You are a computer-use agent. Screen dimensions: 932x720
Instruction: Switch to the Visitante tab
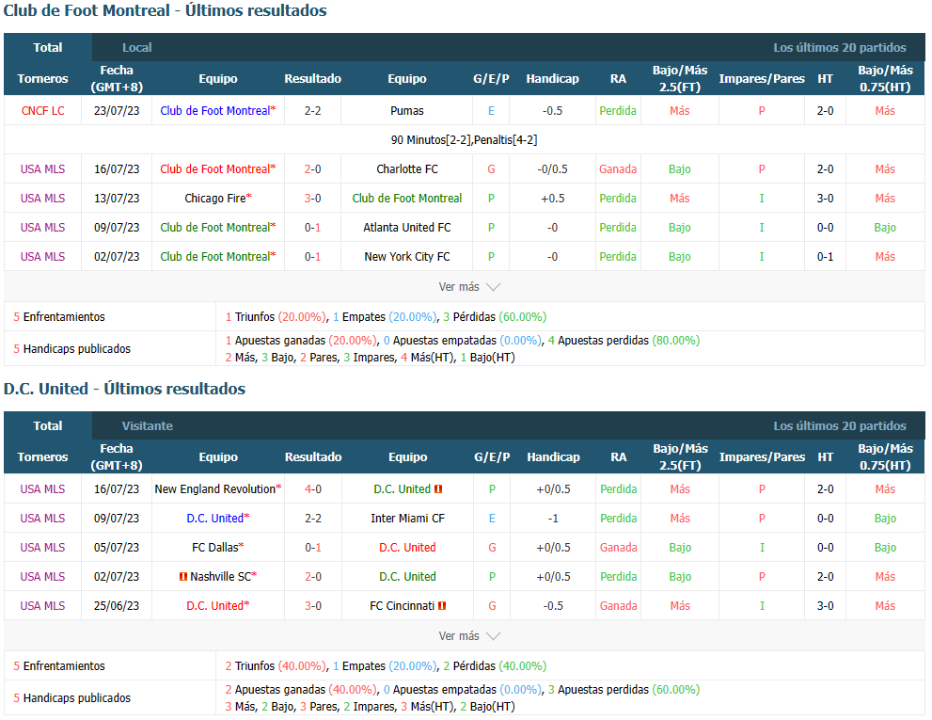(148, 426)
